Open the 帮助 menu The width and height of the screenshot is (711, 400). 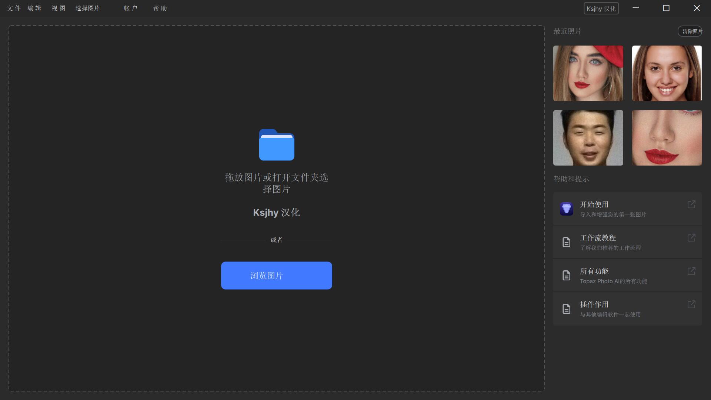point(160,8)
